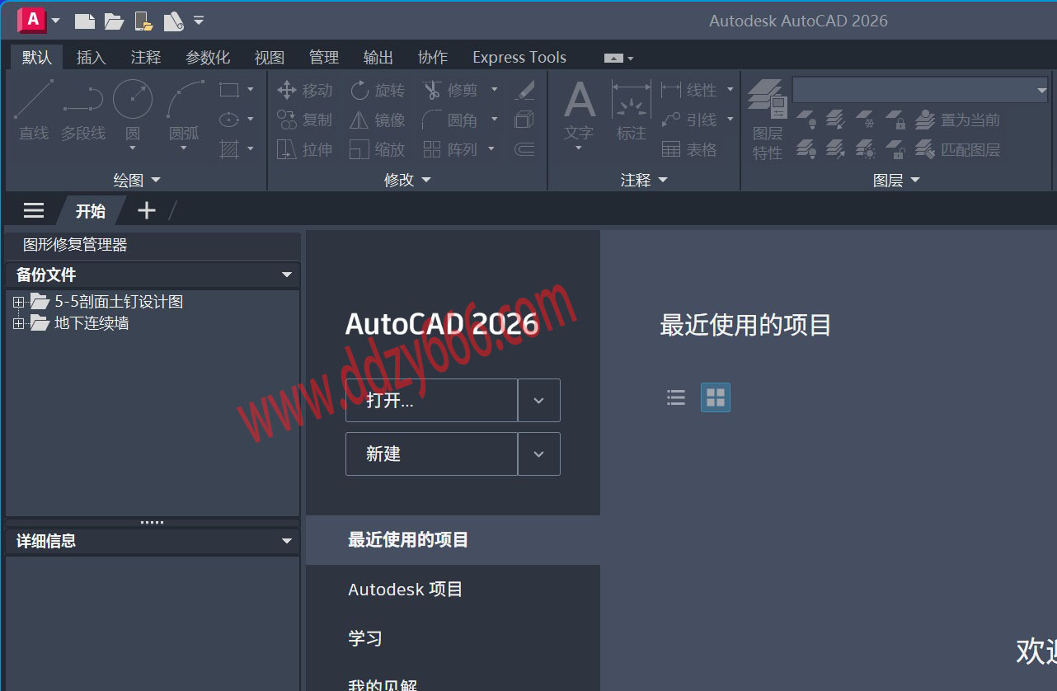Open the AutoCAD application menu logo

(32, 20)
